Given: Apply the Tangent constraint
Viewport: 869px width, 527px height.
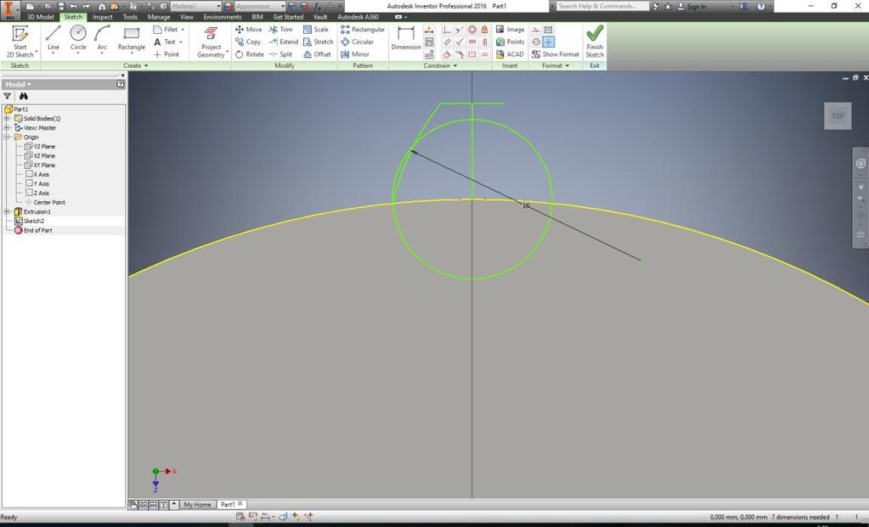Looking at the screenshot, I should (x=447, y=54).
